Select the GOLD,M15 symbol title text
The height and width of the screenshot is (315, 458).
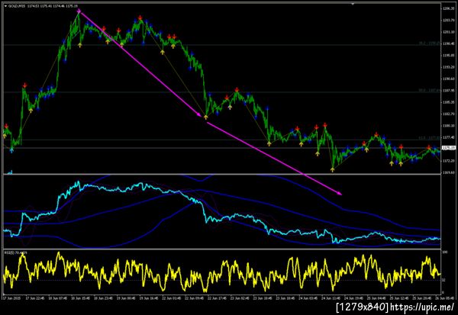click(x=17, y=6)
